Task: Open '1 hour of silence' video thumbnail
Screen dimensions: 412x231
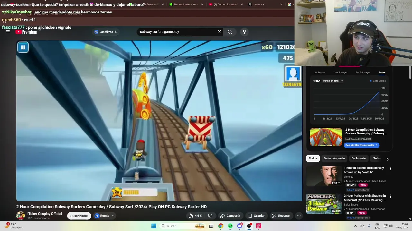Action: [324, 176]
